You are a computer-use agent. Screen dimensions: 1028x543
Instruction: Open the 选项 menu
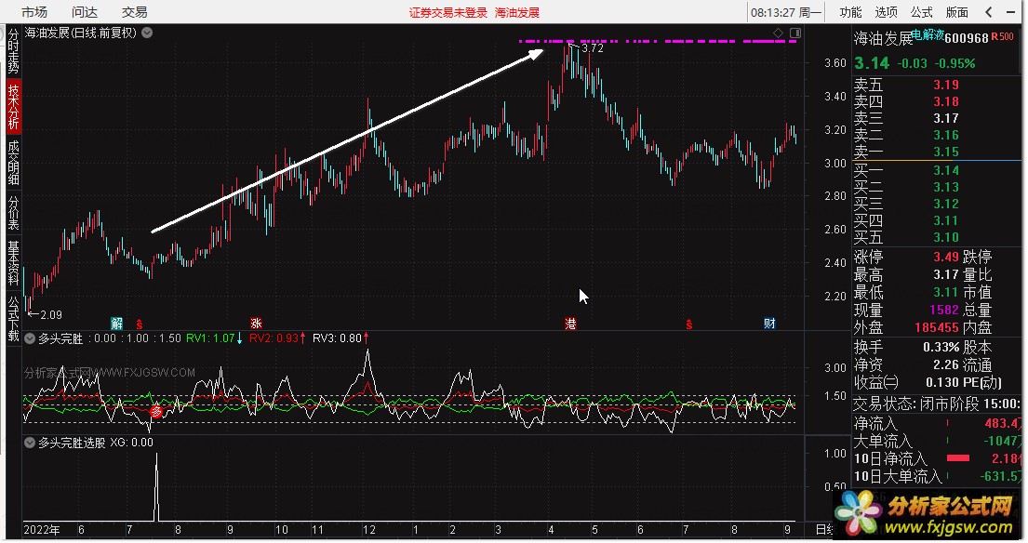[x=886, y=12]
